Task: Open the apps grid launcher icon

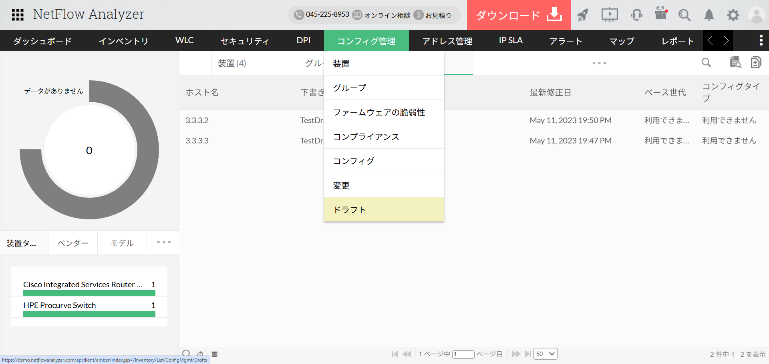Action: pyautogui.click(x=18, y=15)
